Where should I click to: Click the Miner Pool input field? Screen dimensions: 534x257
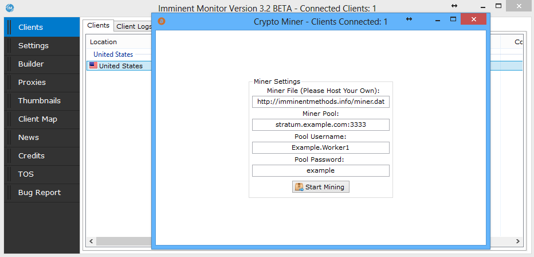tap(320, 124)
